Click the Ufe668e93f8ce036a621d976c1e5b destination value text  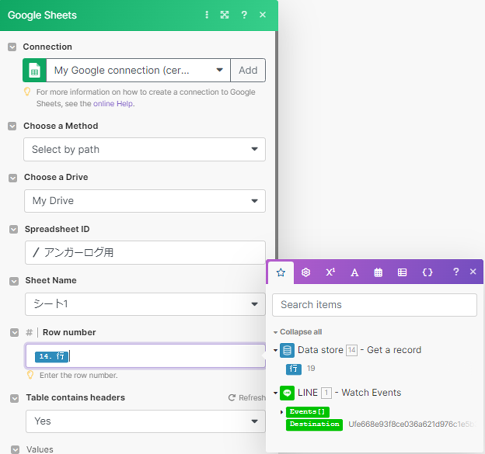pos(412,424)
